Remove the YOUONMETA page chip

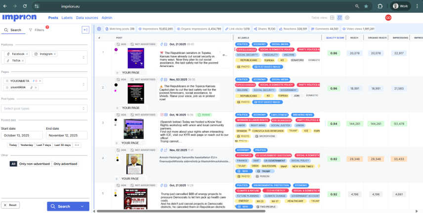[40, 81]
